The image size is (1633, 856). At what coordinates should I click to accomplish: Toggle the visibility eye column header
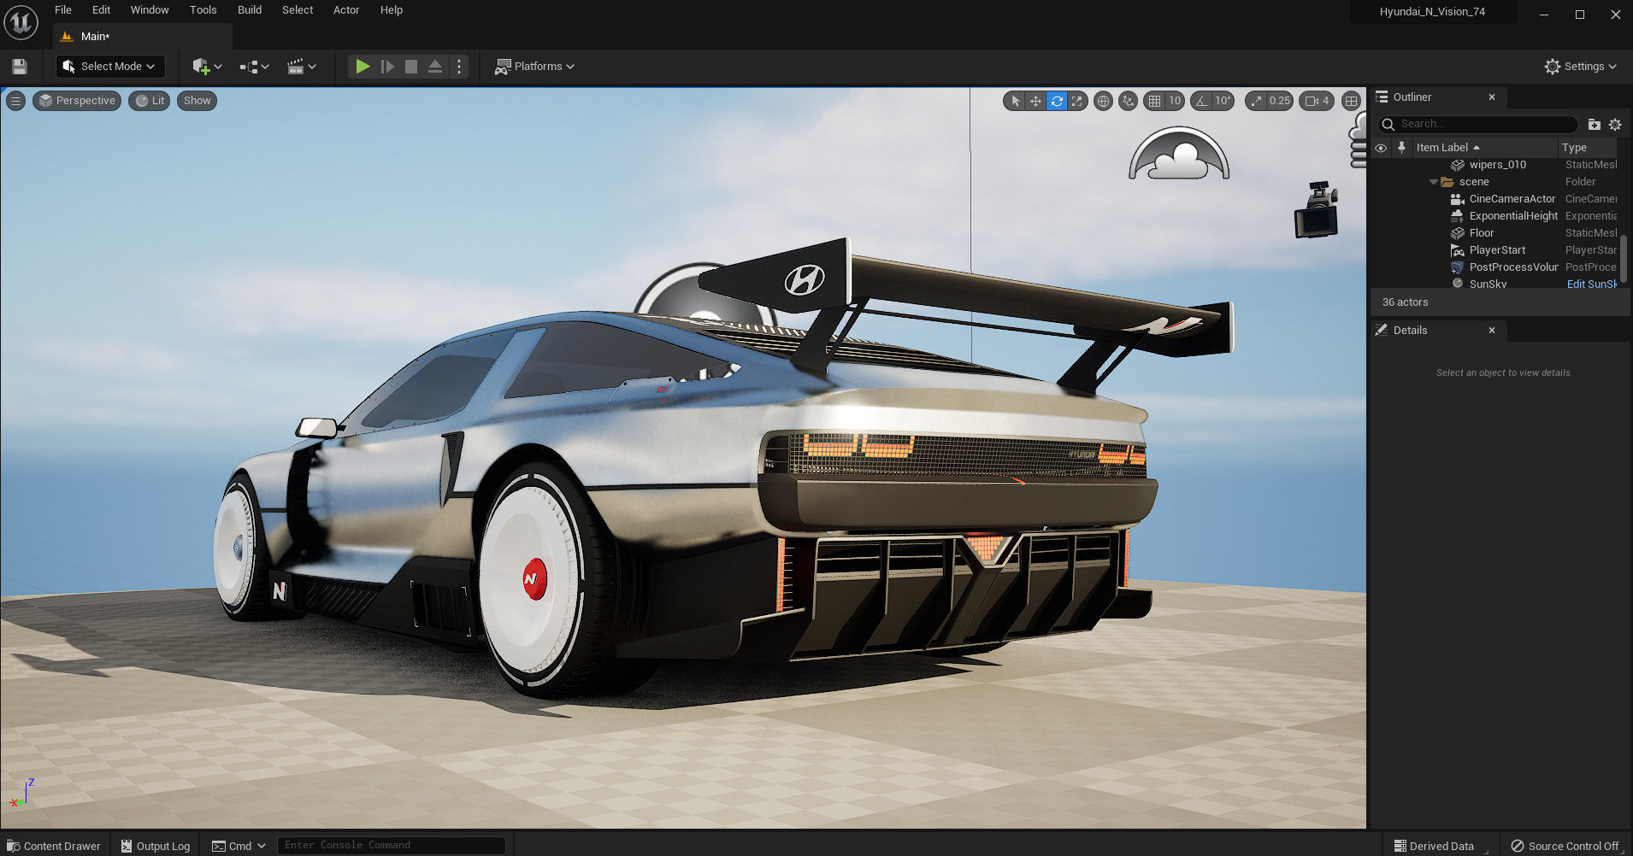(x=1381, y=148)
